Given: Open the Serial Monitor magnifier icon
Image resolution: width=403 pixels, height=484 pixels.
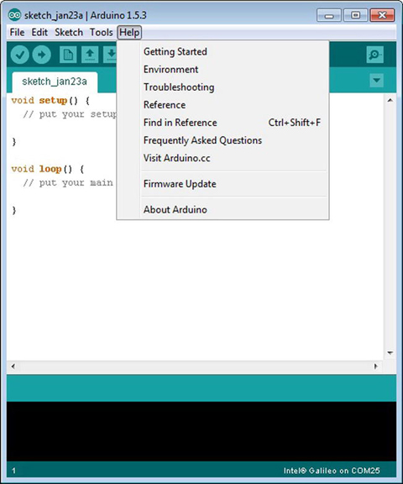Looking at the screenshot, I should coord(375,55).
